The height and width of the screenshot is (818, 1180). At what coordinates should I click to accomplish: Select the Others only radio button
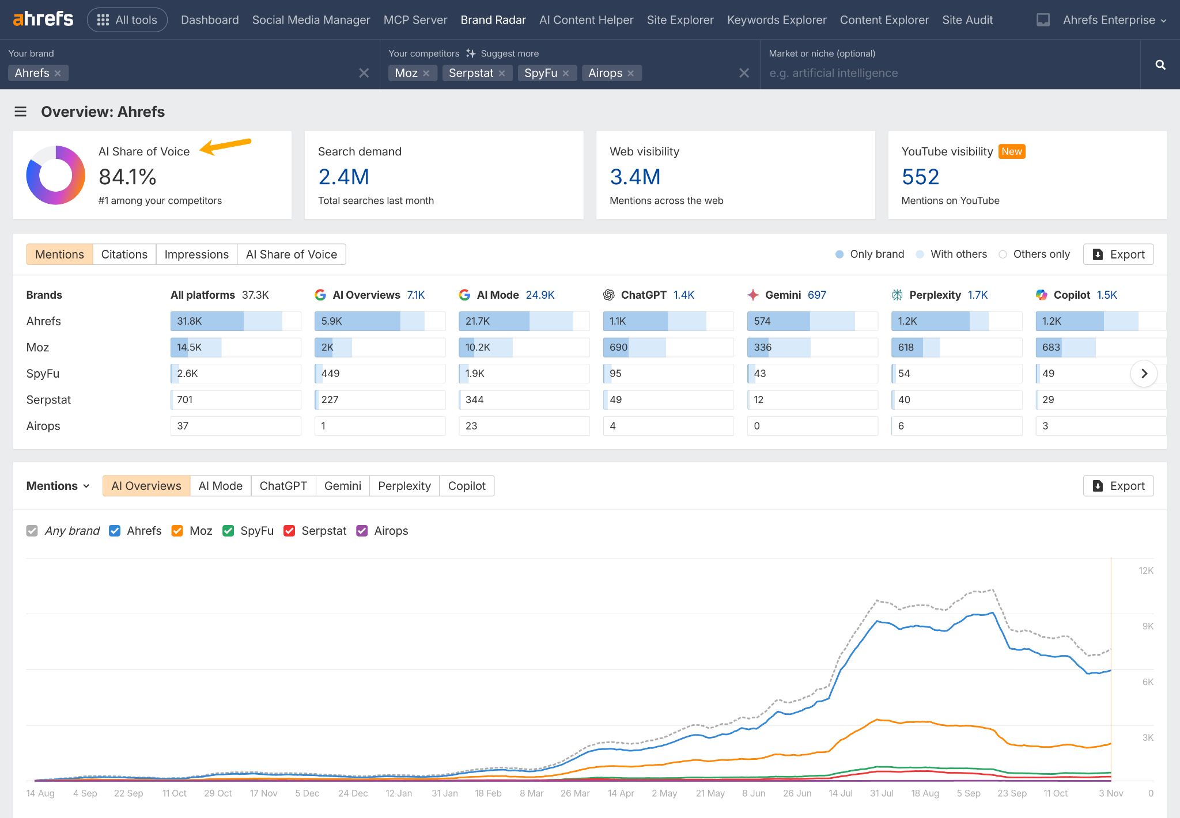tap(1003, 254)
